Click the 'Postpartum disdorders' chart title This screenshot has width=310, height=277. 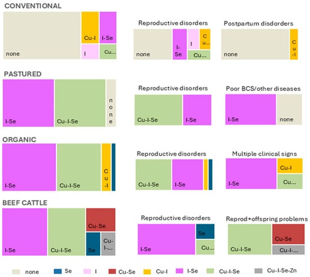pos(258,24)
